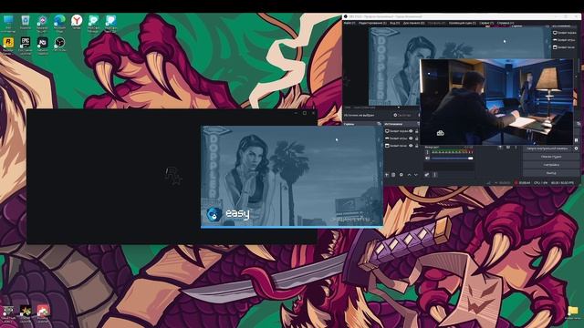Viewport: 584px width, 328px height.
Task: Click the Выход button in OBS
Action: 551,173
